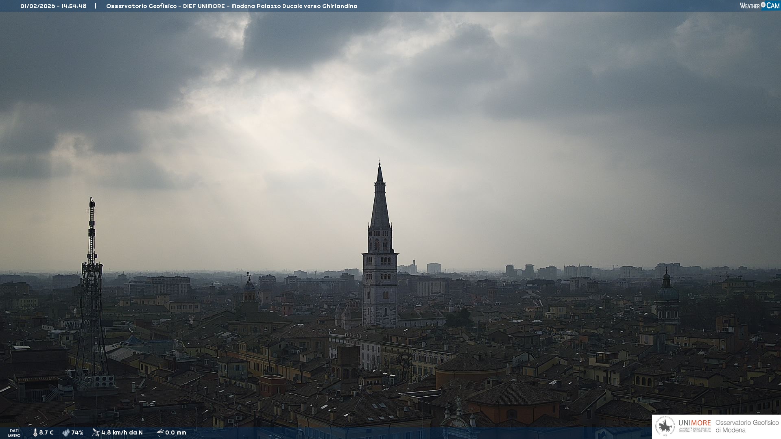The height and width of the screenshot is (439, 781).
Task: Click the 8.7 C temperature reading
Action: 46,433
